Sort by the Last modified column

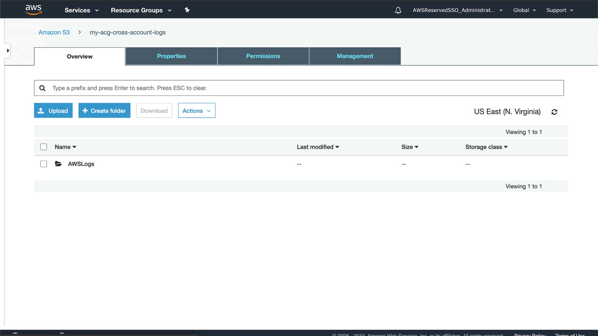point(318,147)
